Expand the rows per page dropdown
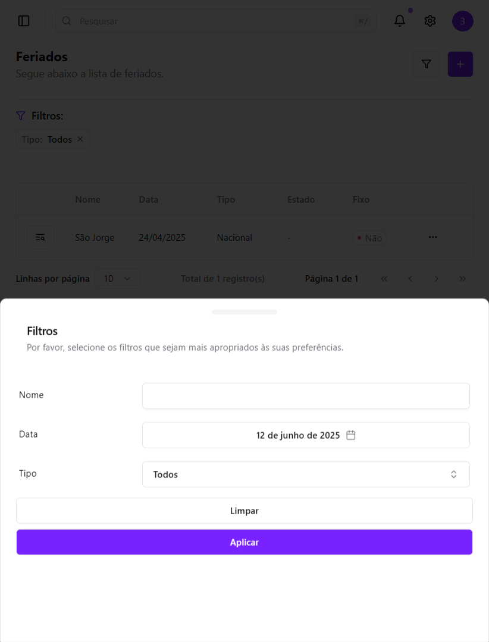Image resolution: width=489 pixels, height=642 pixels. pos(117,278)
